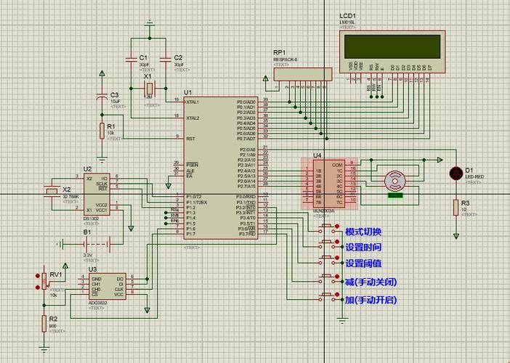The height and width of the screenshot is (363, 510).
Task: Click the ADC0832 part name text
Action: pos(97,303)
